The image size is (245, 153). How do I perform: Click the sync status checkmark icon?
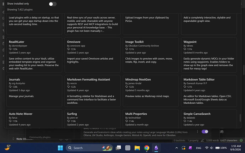point(241,140)
